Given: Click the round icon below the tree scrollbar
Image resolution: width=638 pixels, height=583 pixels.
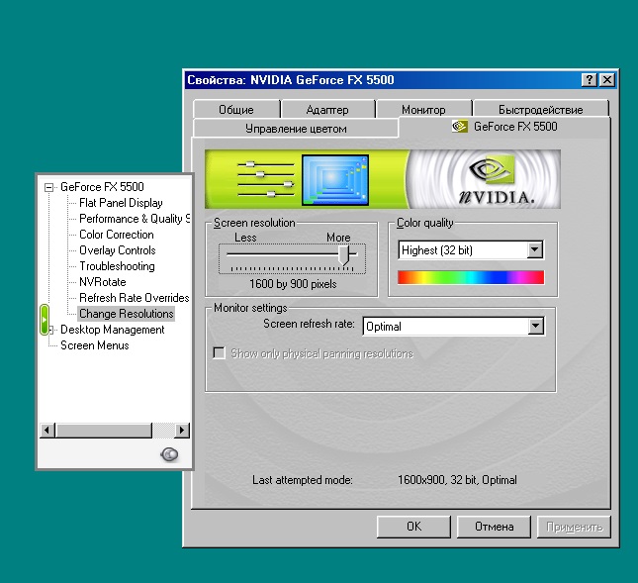Looking at the screenshot, I should click(169, 454).
